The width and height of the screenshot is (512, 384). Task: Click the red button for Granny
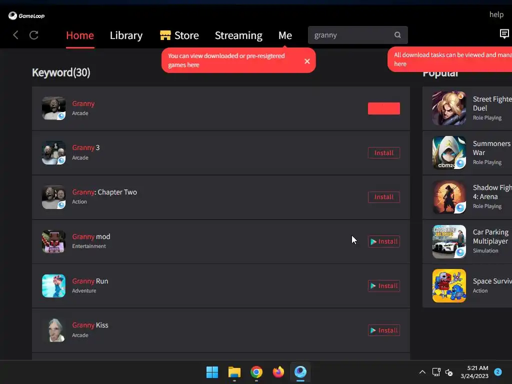click(384, 108)
